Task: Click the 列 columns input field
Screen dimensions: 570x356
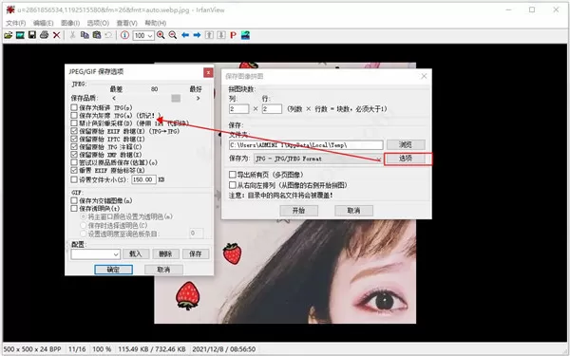Action: tap(238, 108)
